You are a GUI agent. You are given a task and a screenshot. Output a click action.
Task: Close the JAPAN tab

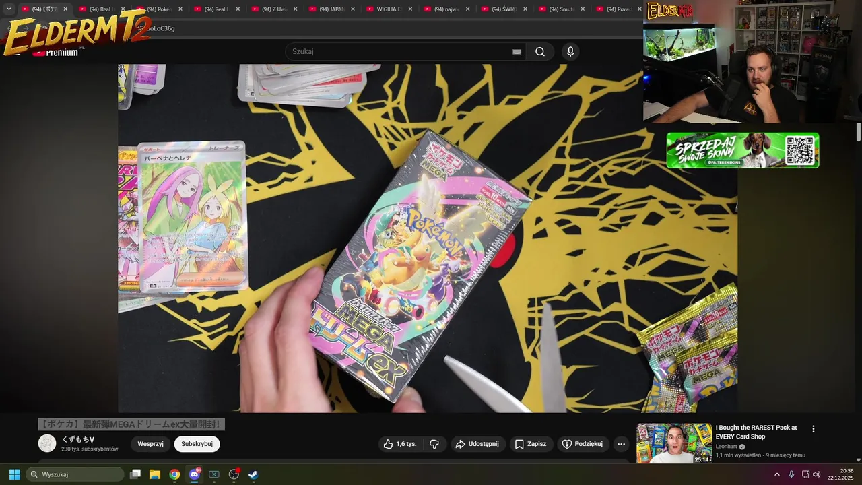352,9
